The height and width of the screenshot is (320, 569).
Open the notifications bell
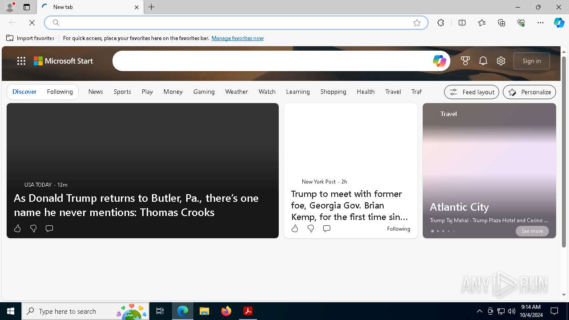coord(483,61)
